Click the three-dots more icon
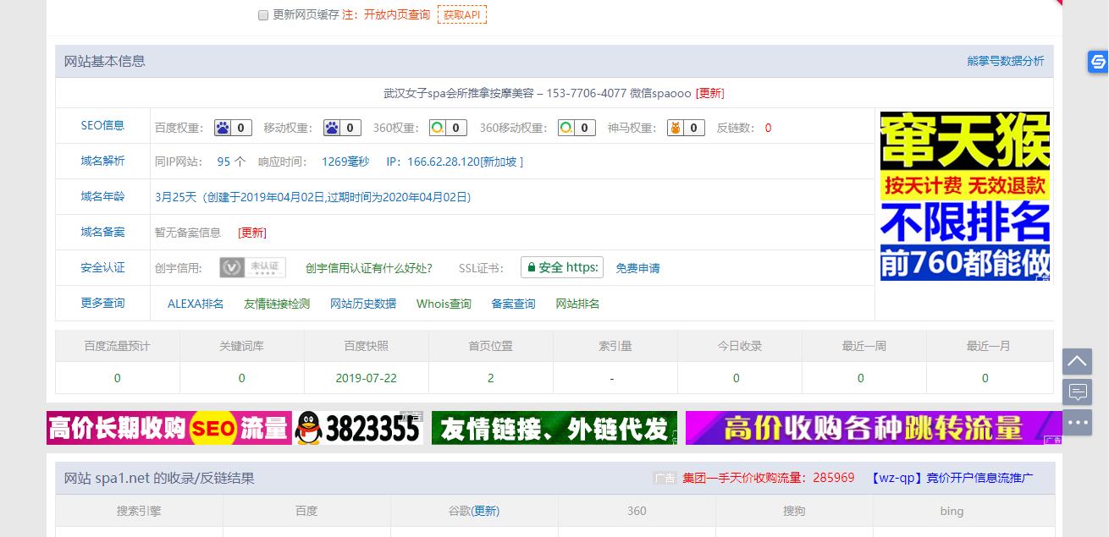This screenshot has height=537, width=1109. [x=1078, y=422]
